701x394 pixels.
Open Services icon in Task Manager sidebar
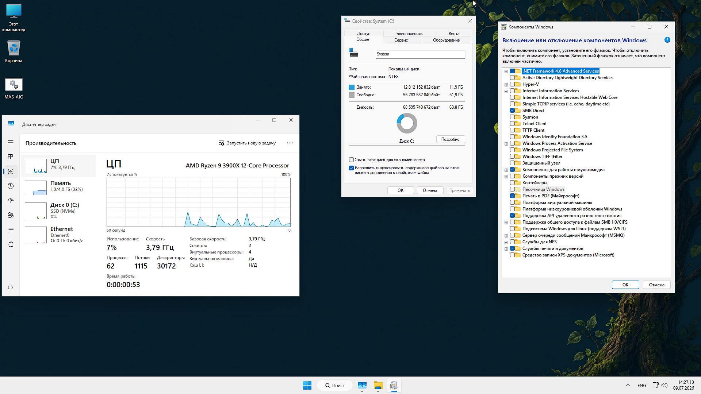pyautogui.click(x=11, y=244)
